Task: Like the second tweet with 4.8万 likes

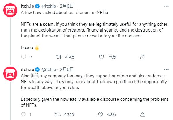Action: pyautogui.click(x=100, y=114)
